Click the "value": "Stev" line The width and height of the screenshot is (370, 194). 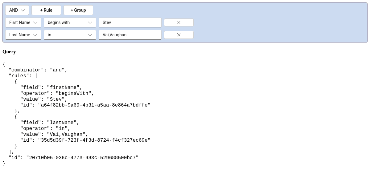[x=44, y=99]
